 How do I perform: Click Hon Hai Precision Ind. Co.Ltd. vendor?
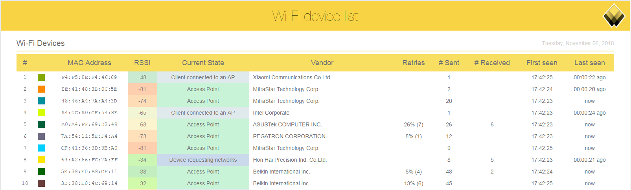(x=290, y=160)
